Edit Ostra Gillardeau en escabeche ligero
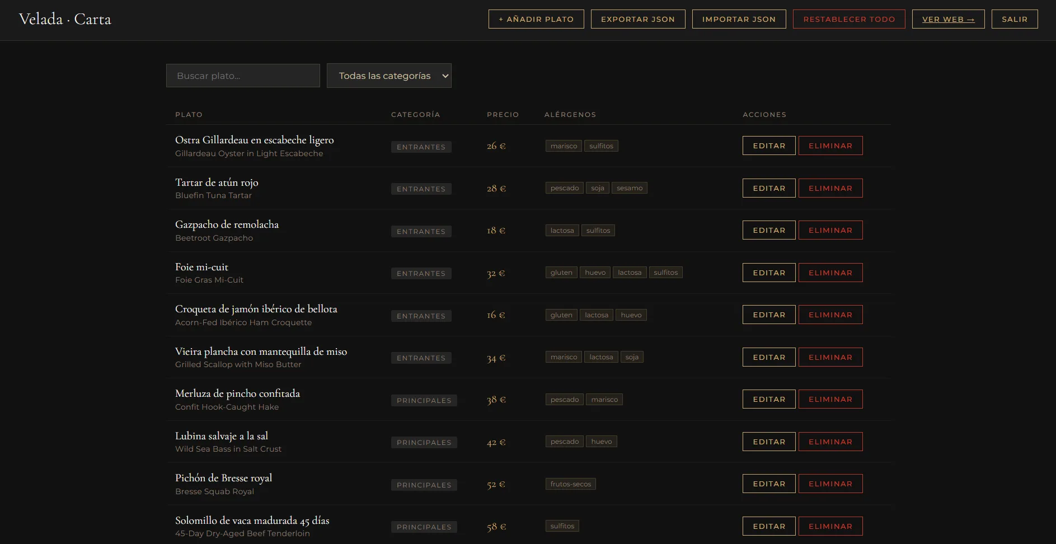 pyautogui.click(x=769, y=146)
